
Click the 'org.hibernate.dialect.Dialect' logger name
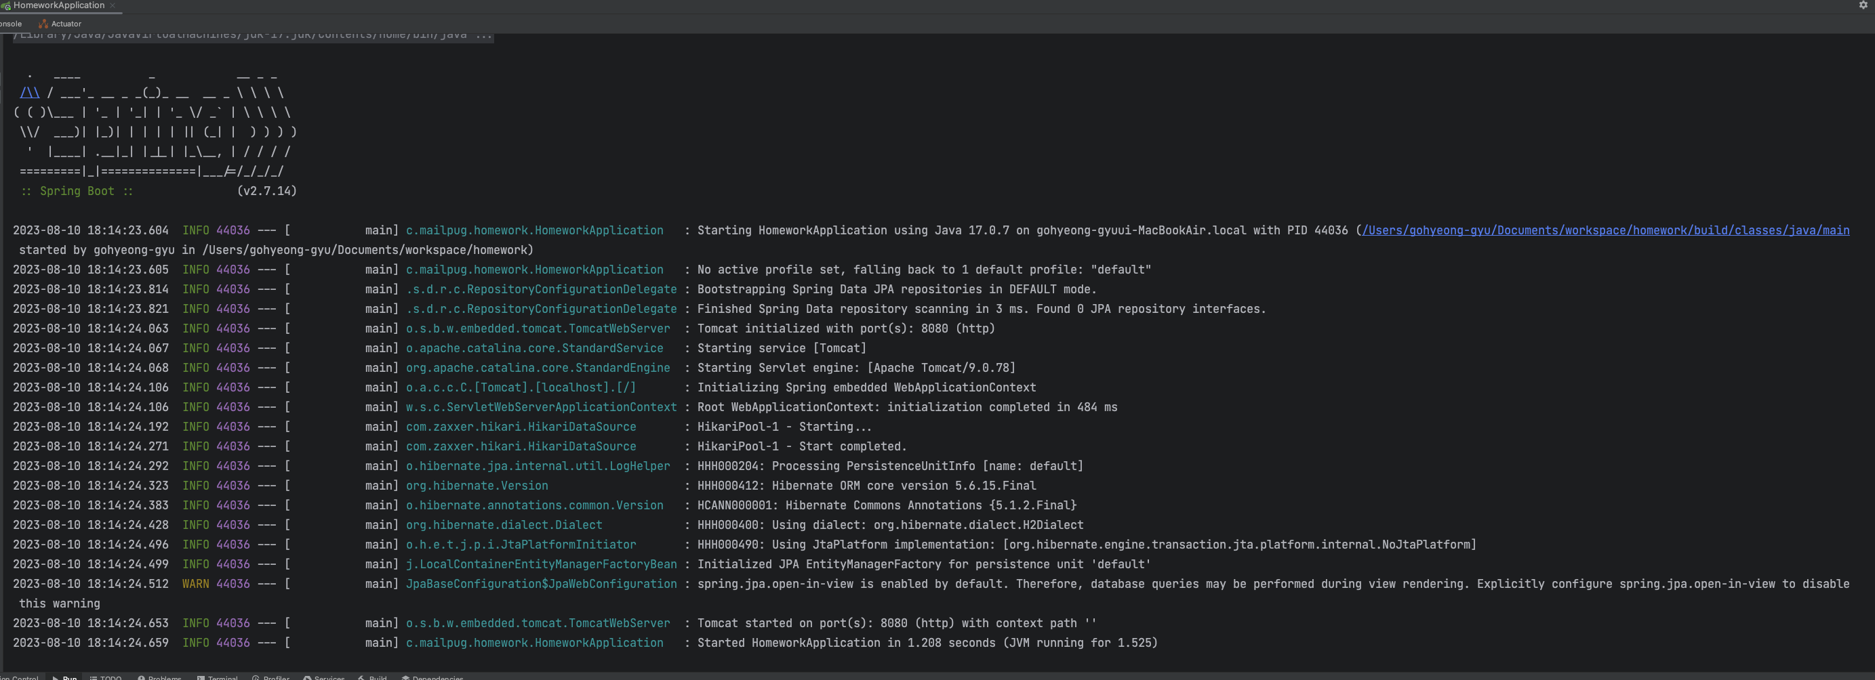pos(504,525)
